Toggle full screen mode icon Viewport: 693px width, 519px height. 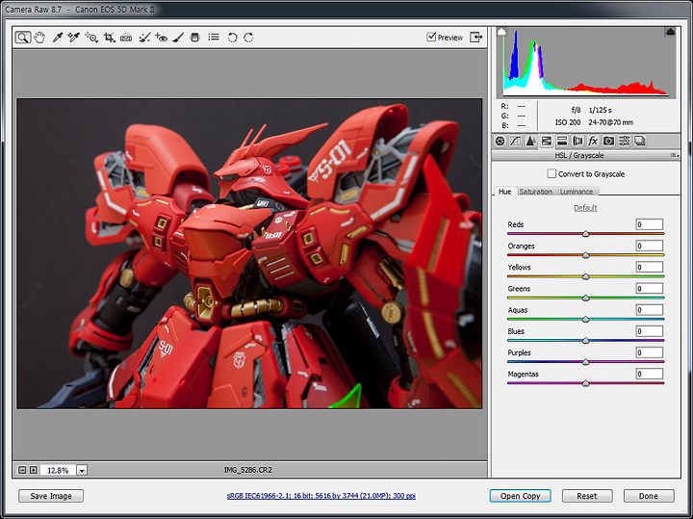tap(476, 38)
